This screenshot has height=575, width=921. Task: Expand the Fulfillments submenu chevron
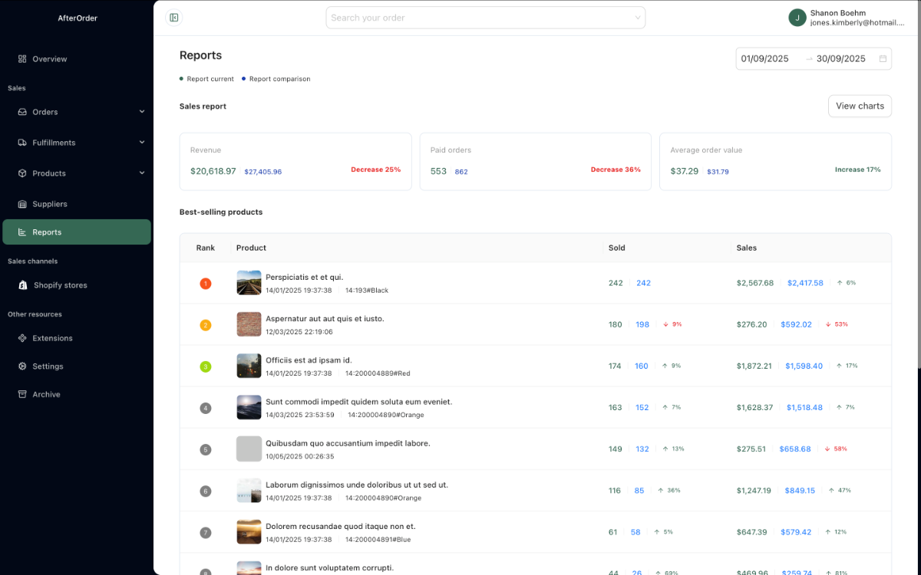[142, 143]
